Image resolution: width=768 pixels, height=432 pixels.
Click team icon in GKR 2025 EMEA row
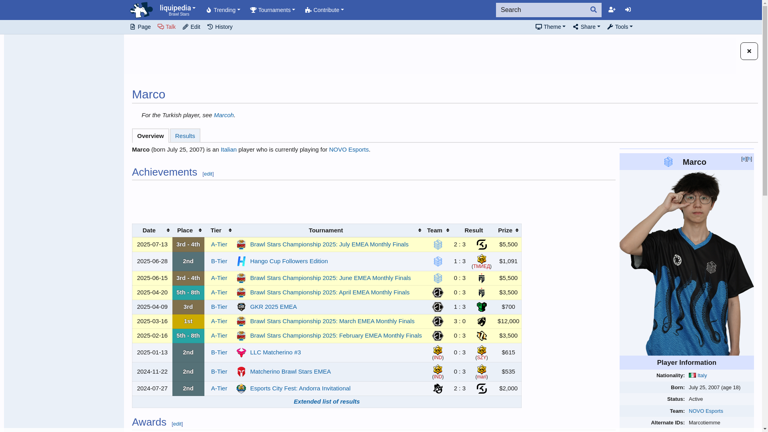[x=438, y=307]
